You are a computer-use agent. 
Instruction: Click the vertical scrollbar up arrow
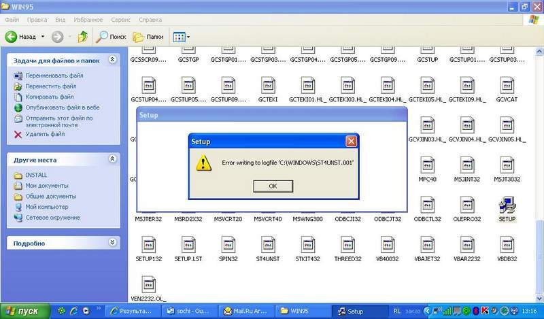539,52
